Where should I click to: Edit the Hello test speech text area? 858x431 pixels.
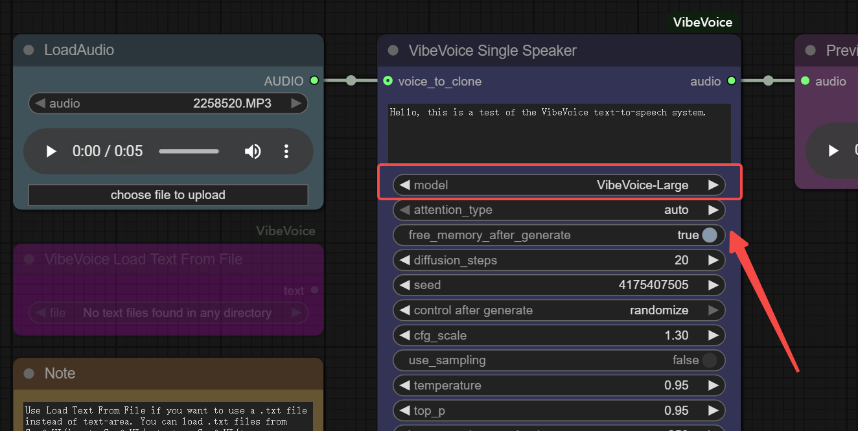[559, 132]
